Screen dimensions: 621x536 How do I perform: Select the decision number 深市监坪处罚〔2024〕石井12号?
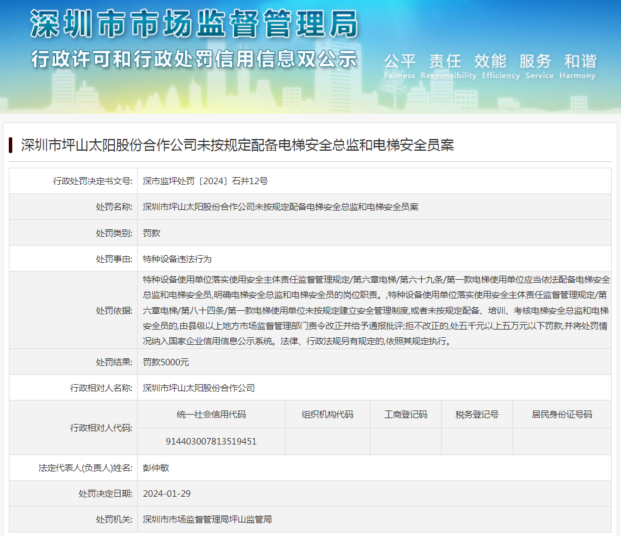pyautogui.click(x=205, y=181)
